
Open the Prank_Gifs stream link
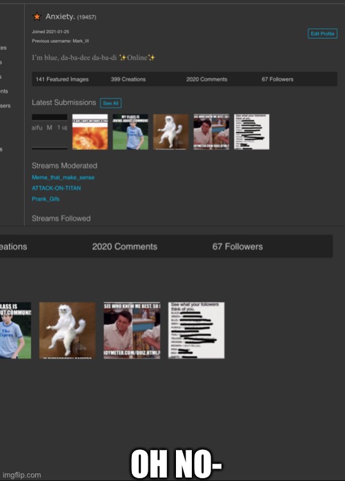coord(46,199)
